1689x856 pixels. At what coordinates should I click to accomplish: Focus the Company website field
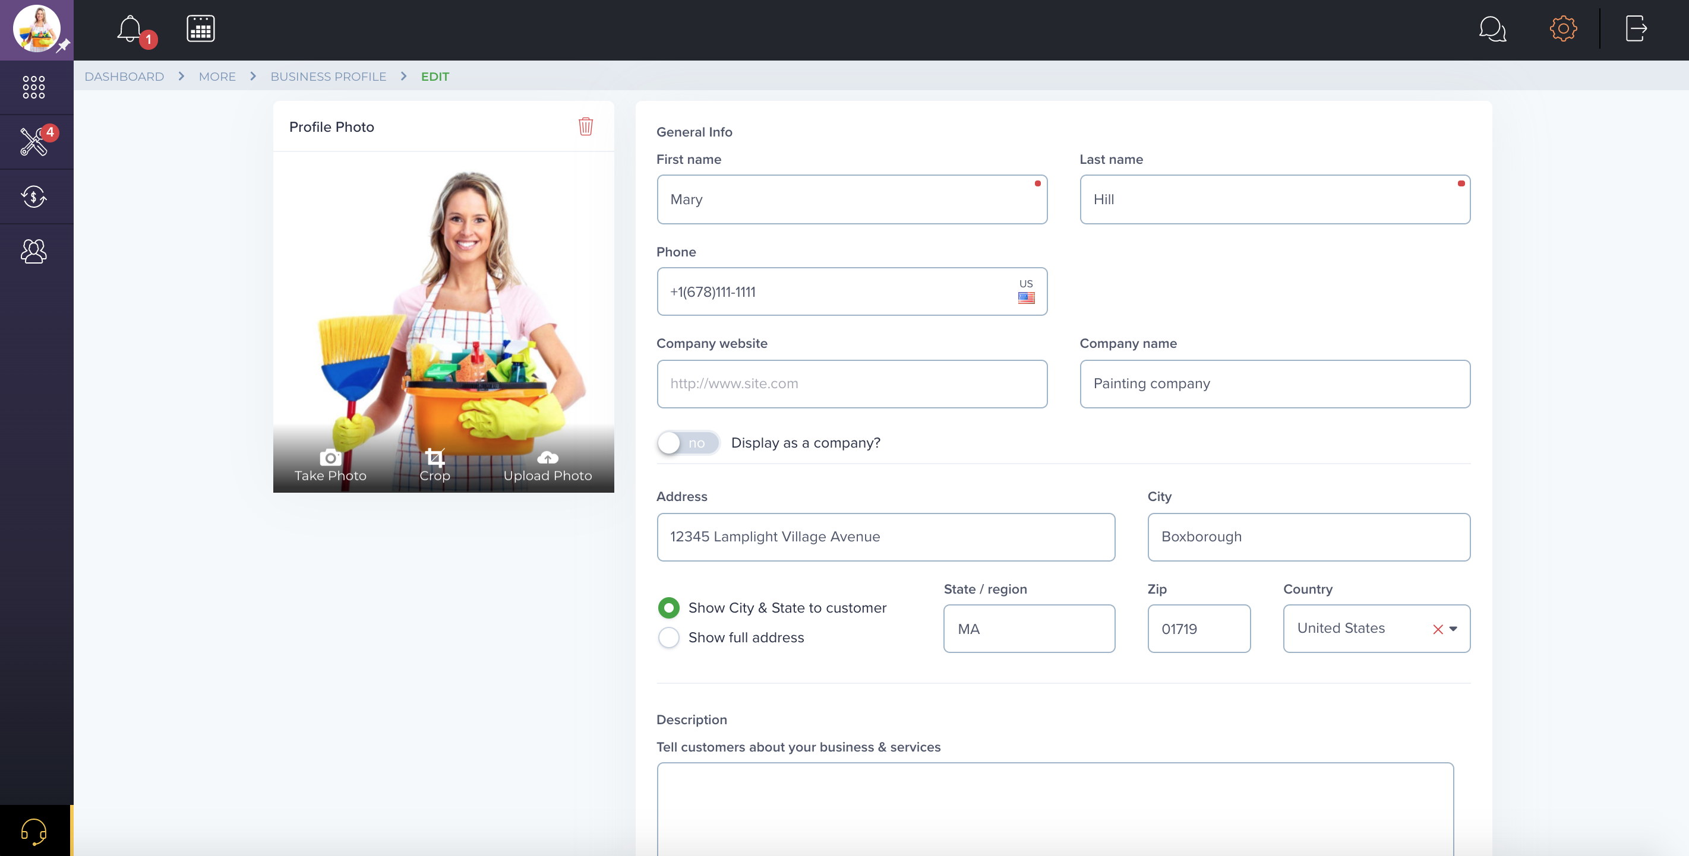click(852, 384)
